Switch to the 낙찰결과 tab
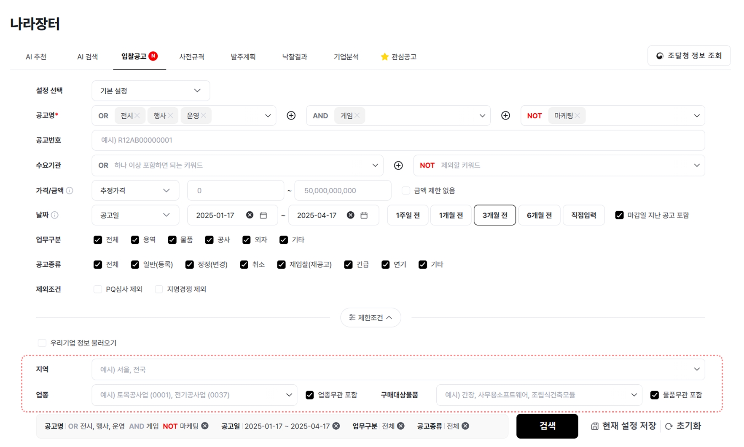The image size is (744, 447). pos(294,57)
